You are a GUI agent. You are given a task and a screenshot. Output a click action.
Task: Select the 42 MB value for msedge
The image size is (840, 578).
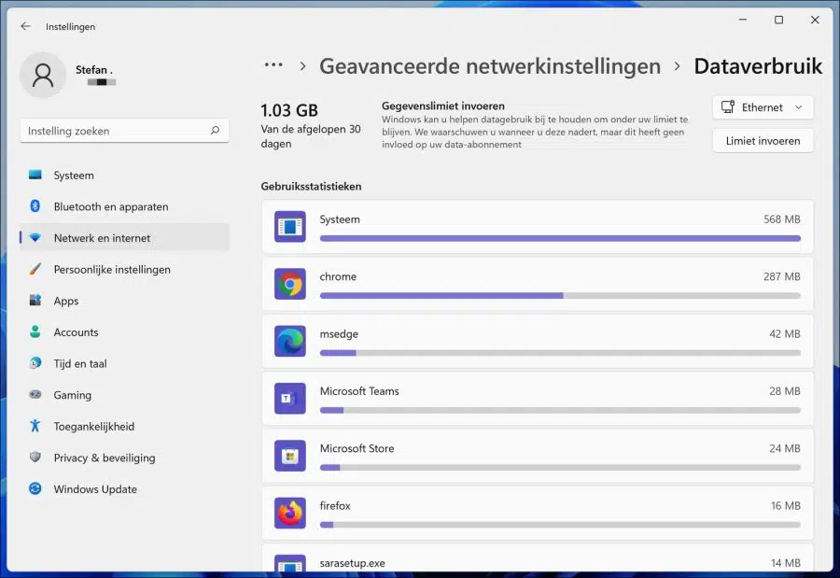(785, 334)
